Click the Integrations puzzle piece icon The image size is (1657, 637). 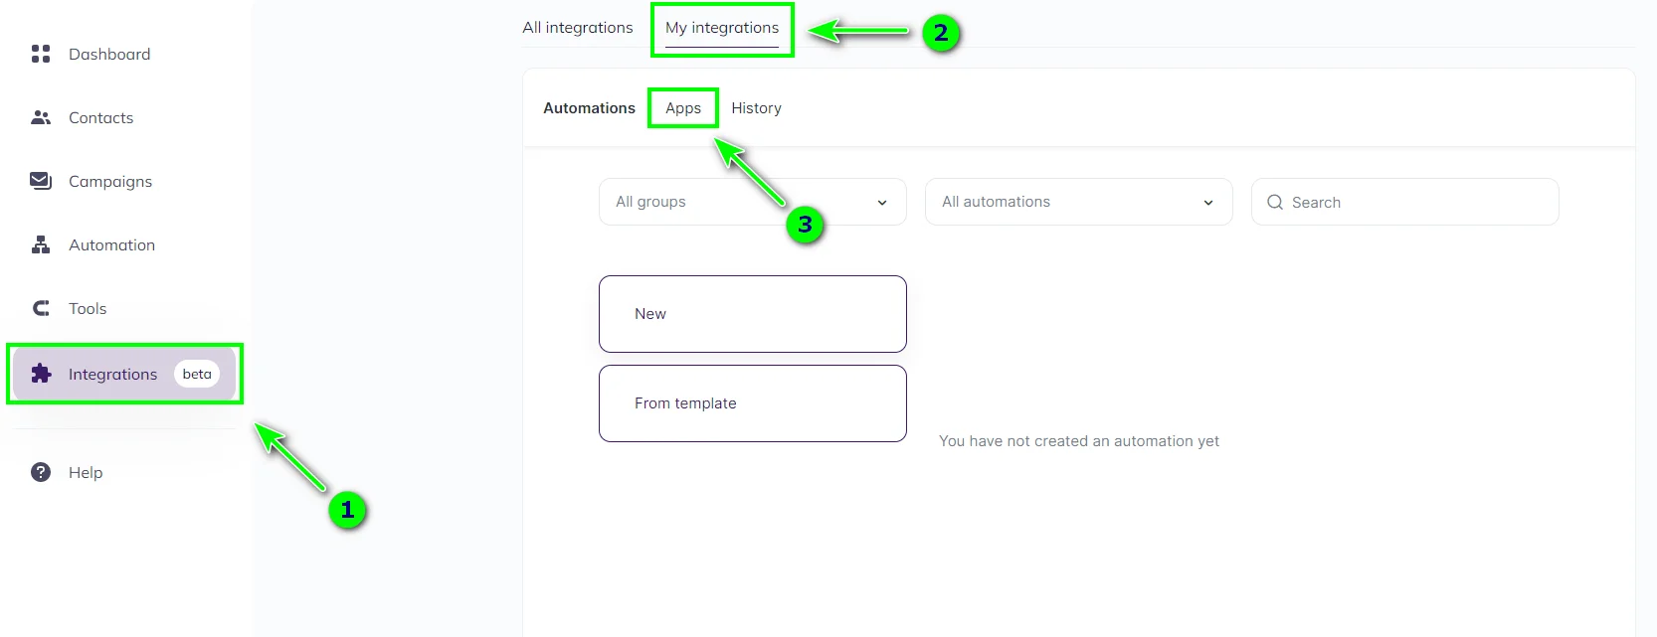click(x=40, y=374)
